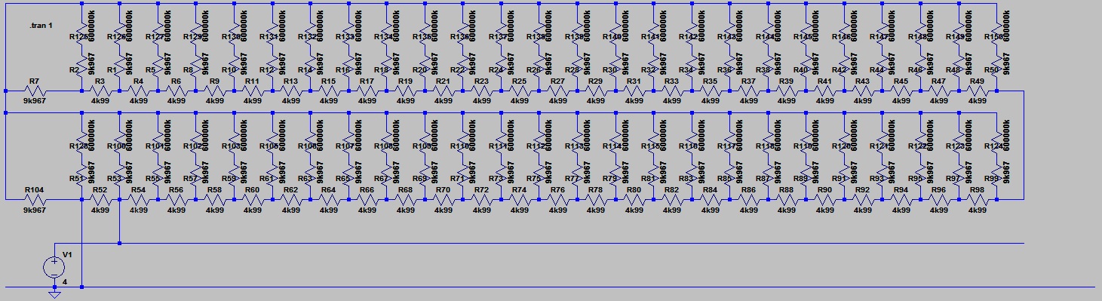Image resolution: width=1102 pixels, height=301 pixels.
Task: Click resistor R27 in top ladder
Action: [558, 91]
